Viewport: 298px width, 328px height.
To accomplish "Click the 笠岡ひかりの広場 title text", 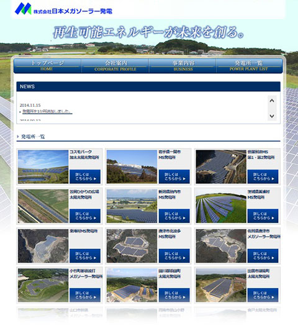I will click(x=84, y=194).
